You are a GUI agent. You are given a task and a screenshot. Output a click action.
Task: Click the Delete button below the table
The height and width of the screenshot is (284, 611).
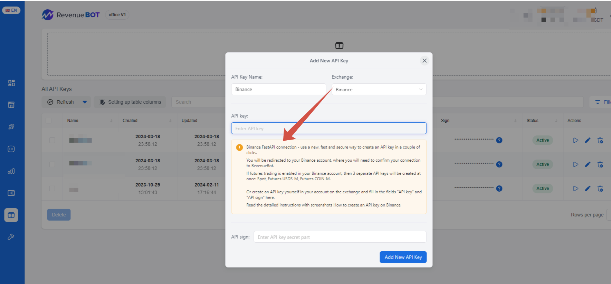[59, 215]
